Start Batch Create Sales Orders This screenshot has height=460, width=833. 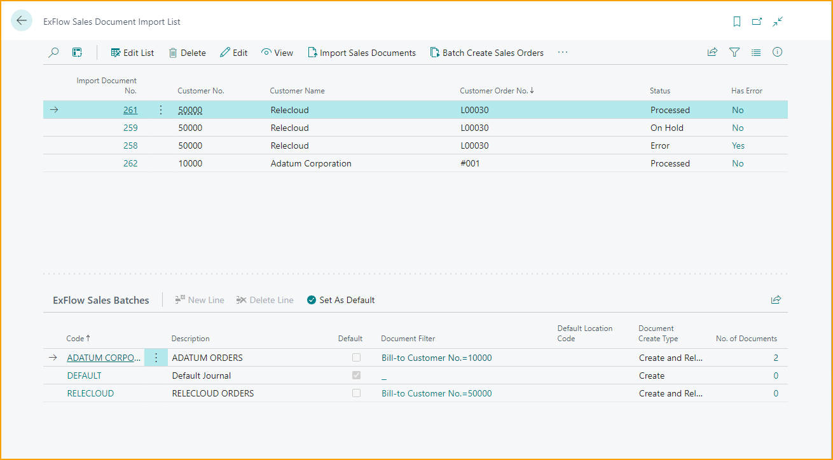point(486,52)
